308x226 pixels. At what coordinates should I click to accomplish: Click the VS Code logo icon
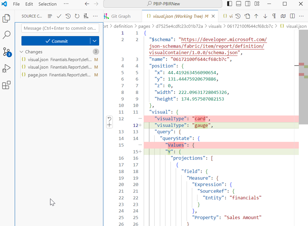point(4,4)
